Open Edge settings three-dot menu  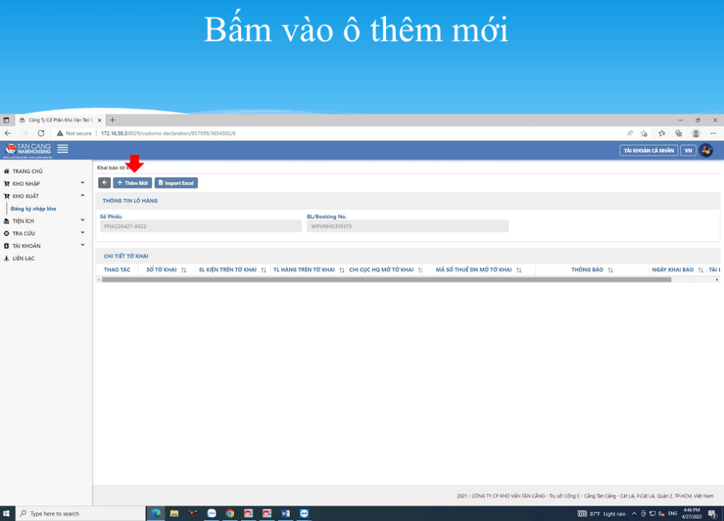(x=714, y=133)
